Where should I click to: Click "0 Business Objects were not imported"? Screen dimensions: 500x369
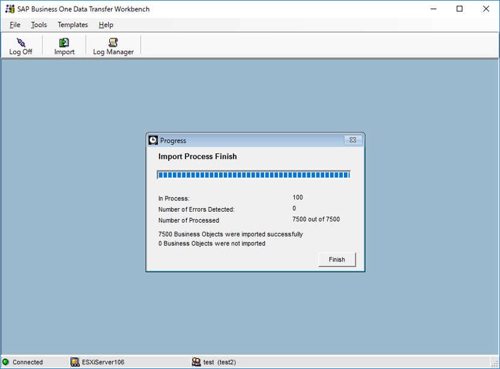(212, 244)
